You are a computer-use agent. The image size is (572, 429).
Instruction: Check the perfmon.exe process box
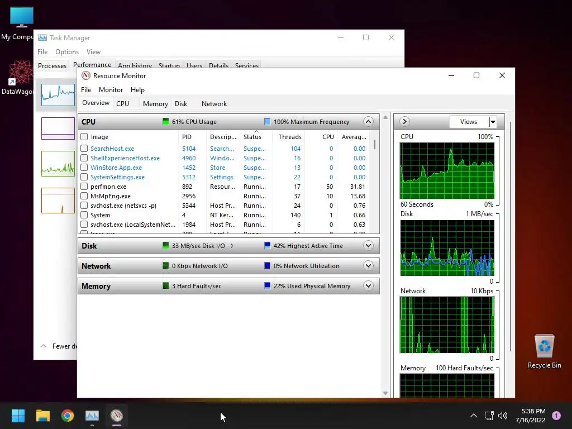tap(84, 187)
